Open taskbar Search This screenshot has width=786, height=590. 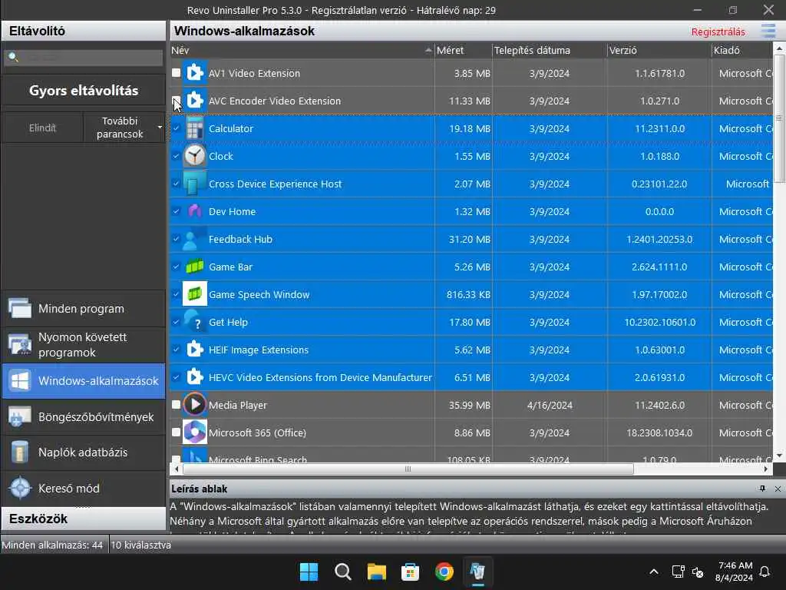(343, 572)
